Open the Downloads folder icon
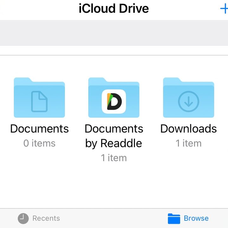228x228 pixels. [189, 98]
